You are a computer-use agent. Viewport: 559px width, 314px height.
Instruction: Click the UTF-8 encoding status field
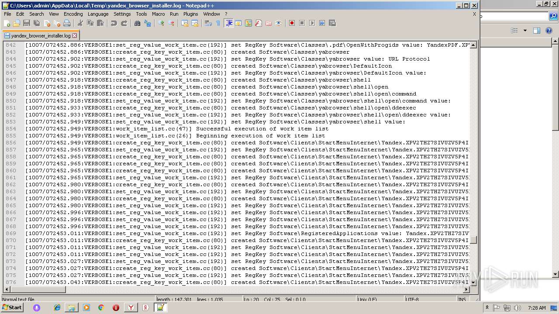click(430, 300)
